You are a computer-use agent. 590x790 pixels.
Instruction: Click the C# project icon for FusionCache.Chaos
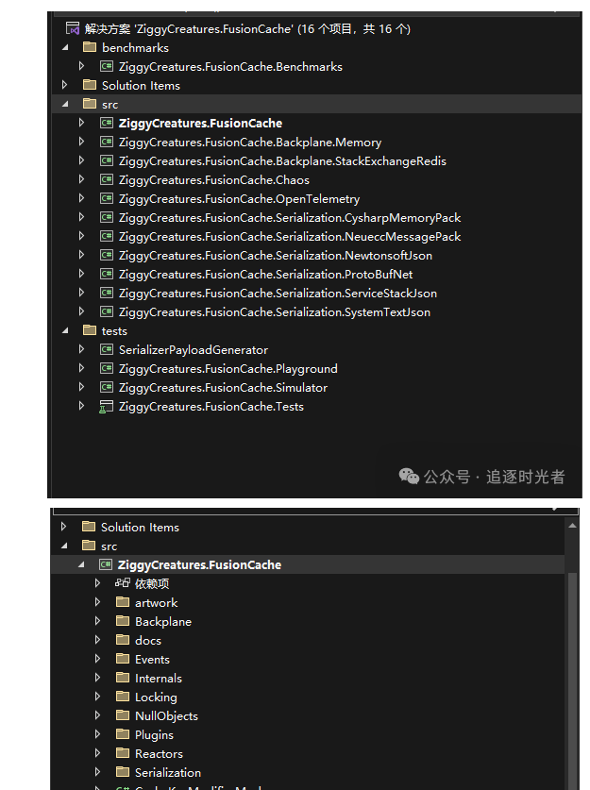[x=107, y=180]
